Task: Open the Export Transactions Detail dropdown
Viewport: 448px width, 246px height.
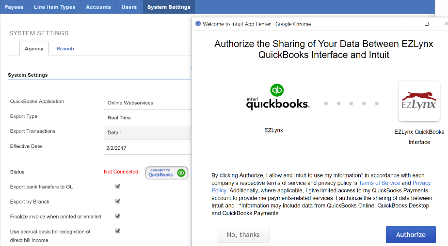Action: (147, 133)
